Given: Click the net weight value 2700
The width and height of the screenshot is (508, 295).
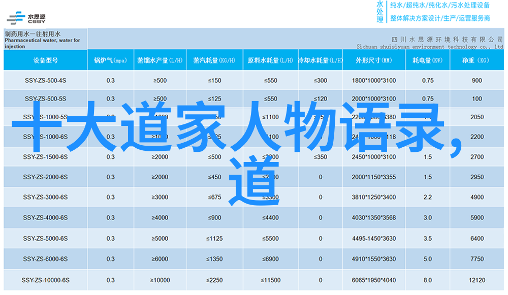Looking at the screenshot, I should [477, 157].
